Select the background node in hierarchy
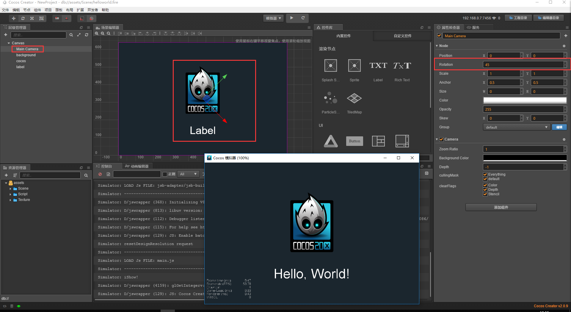Image resolution: width=571 pixels, height=312 pixels. (26, 55)
